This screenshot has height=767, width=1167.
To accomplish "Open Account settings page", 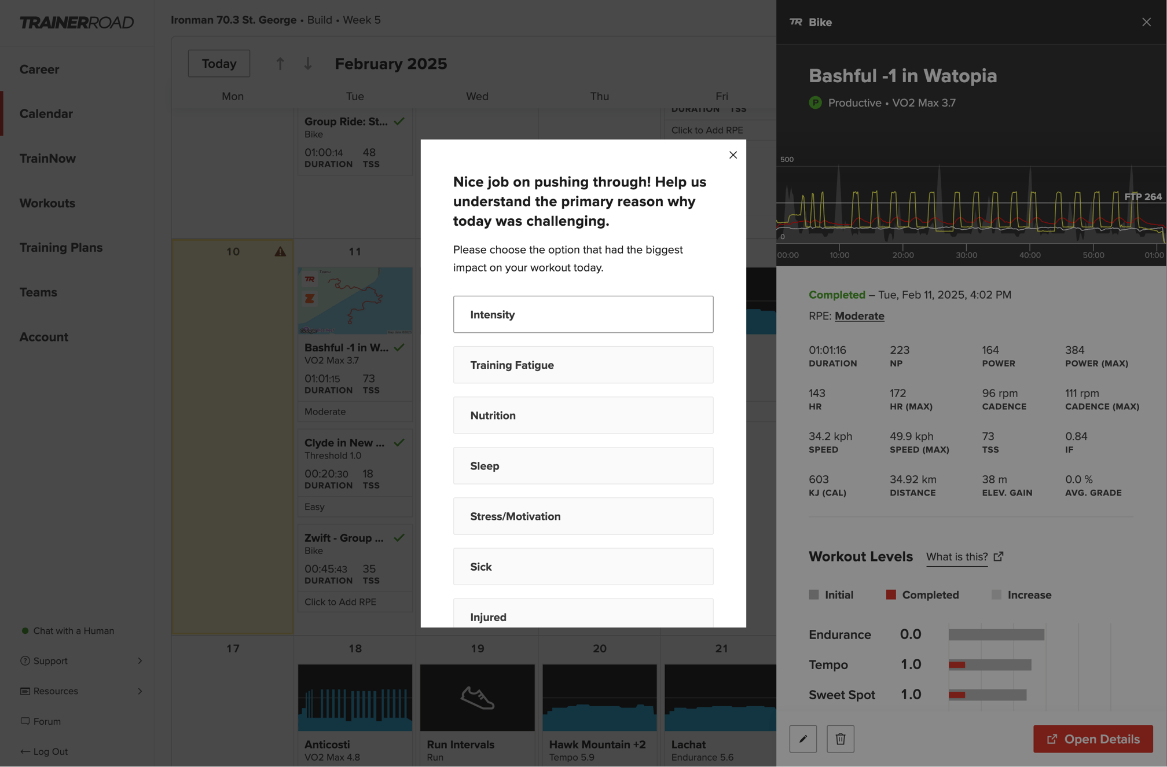I will [x=44, y=336].
